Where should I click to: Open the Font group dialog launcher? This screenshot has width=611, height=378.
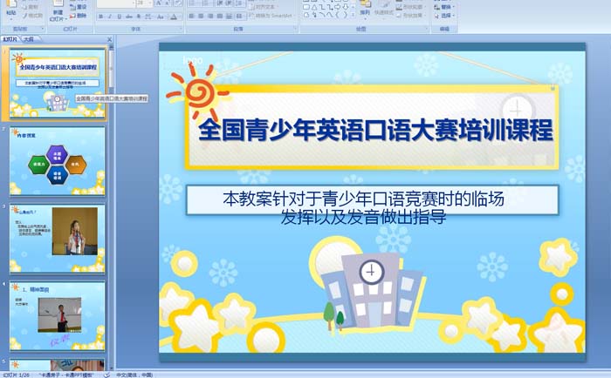tap(181, 29)
